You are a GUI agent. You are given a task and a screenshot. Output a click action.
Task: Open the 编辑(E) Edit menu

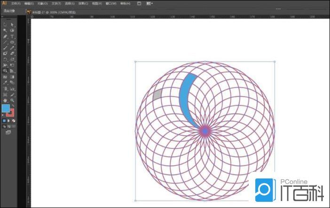click(x=29, y=3)
